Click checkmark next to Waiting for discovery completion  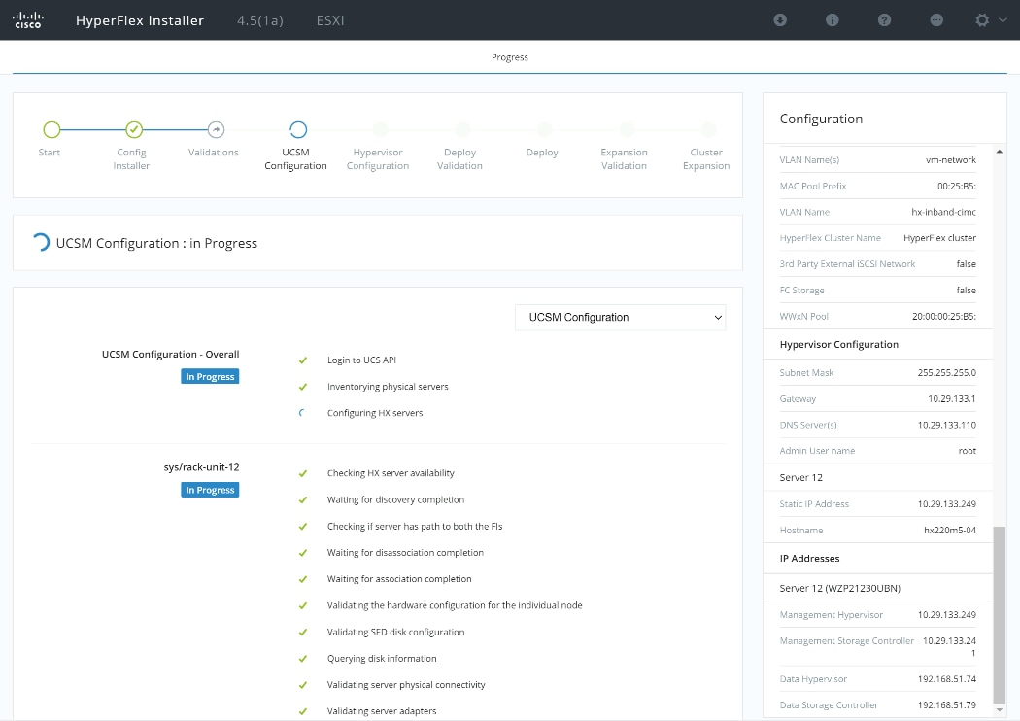(x=302, y=499)
